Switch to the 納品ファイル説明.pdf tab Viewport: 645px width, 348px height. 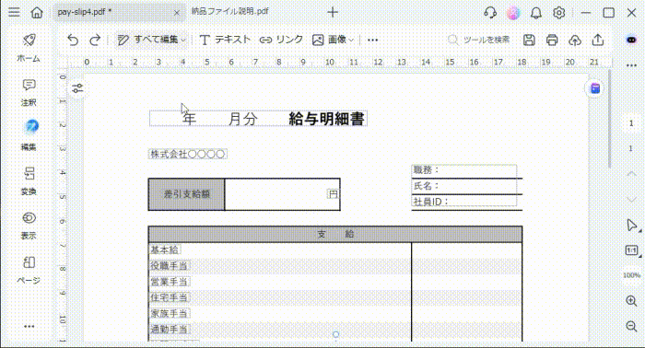[229, 11]
